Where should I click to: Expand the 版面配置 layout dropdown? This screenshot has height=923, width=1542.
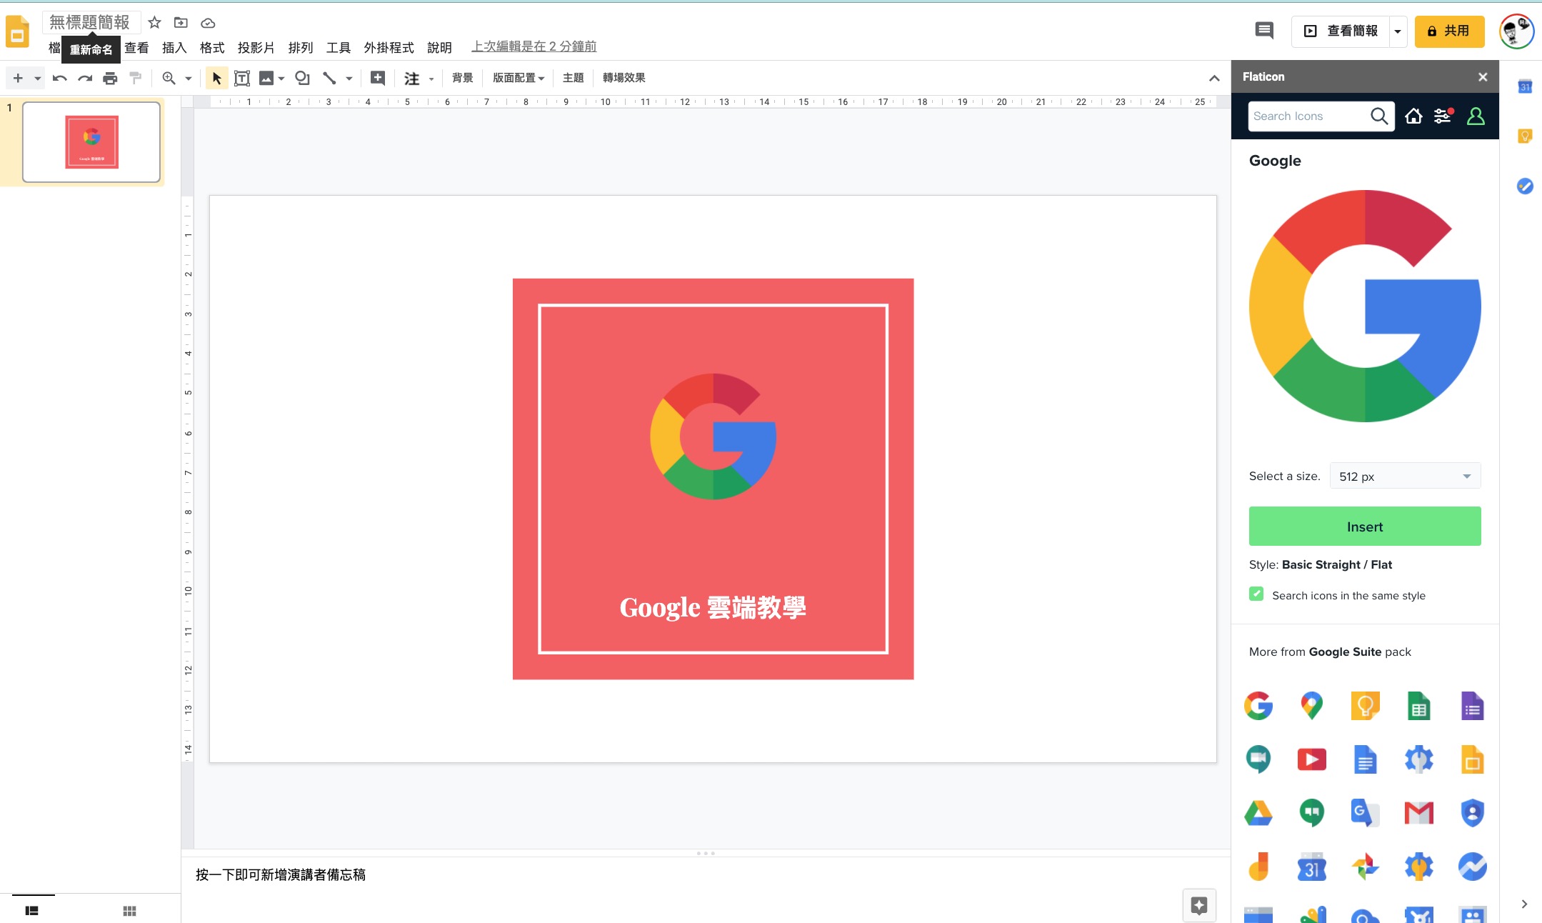[519, 78]
